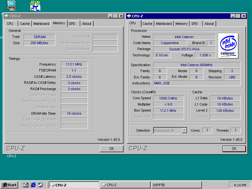Click the Intel Celeron name field
252x189 pixels.
click(184, 37)
